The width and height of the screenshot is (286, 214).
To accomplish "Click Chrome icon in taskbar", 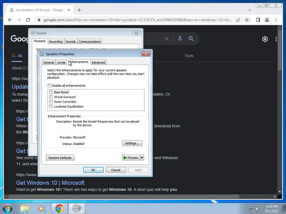I will coord(59,208).
